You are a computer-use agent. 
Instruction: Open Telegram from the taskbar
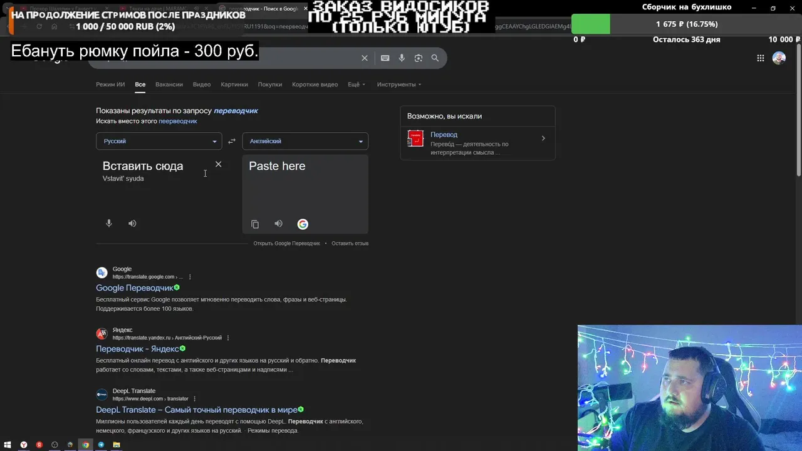(101, 445)
